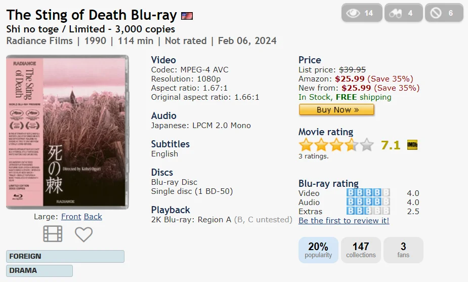Toggle the heart favorite icon

click(x=83, y=234)
